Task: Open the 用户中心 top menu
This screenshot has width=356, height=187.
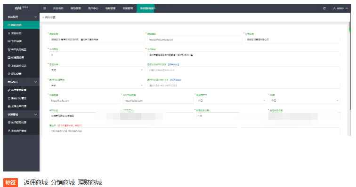Action: coord(93,8)
